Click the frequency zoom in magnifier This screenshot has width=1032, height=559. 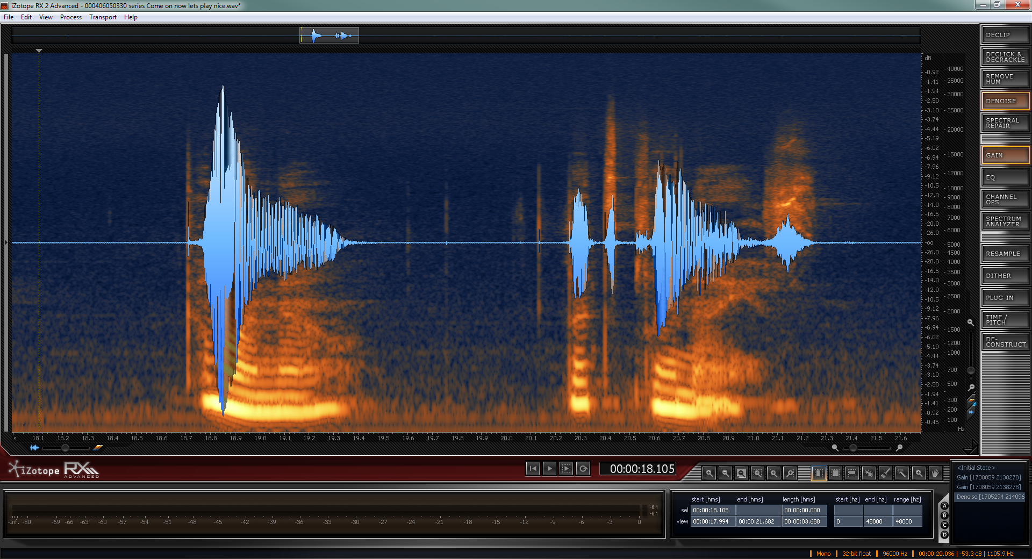[971, 322]
